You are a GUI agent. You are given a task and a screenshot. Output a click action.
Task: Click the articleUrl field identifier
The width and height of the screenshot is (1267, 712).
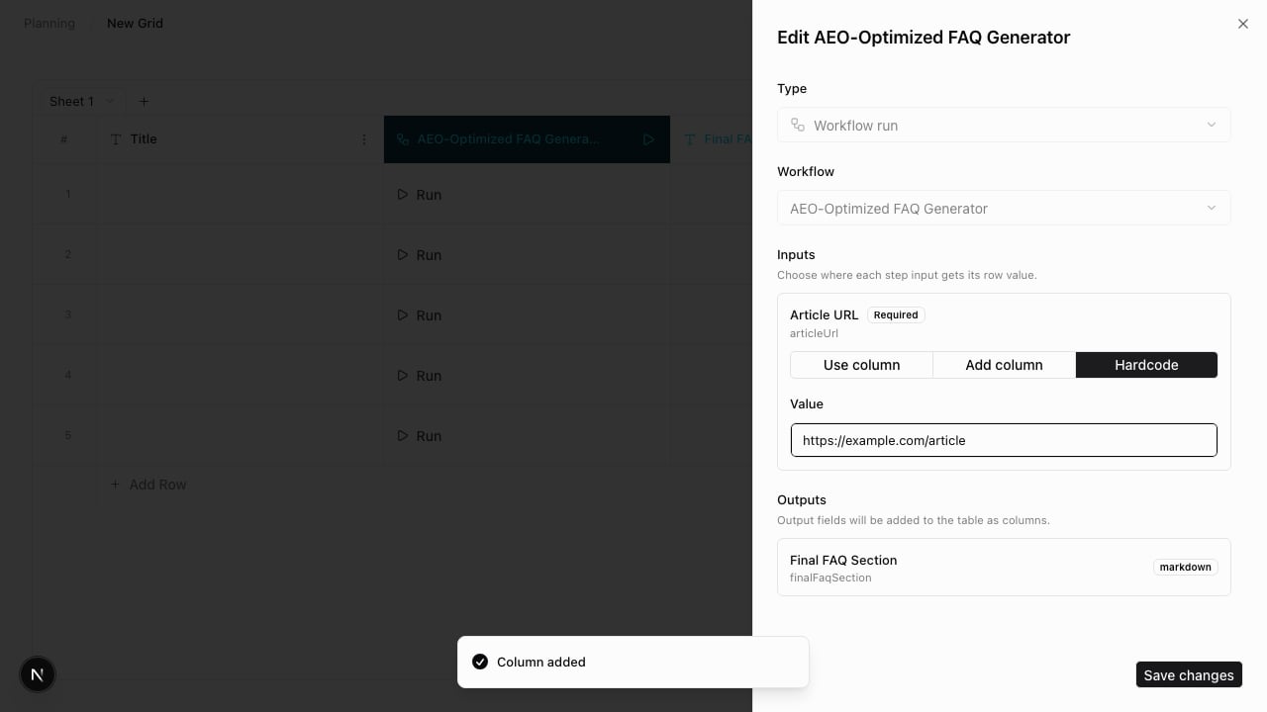[x=814, y=333]
